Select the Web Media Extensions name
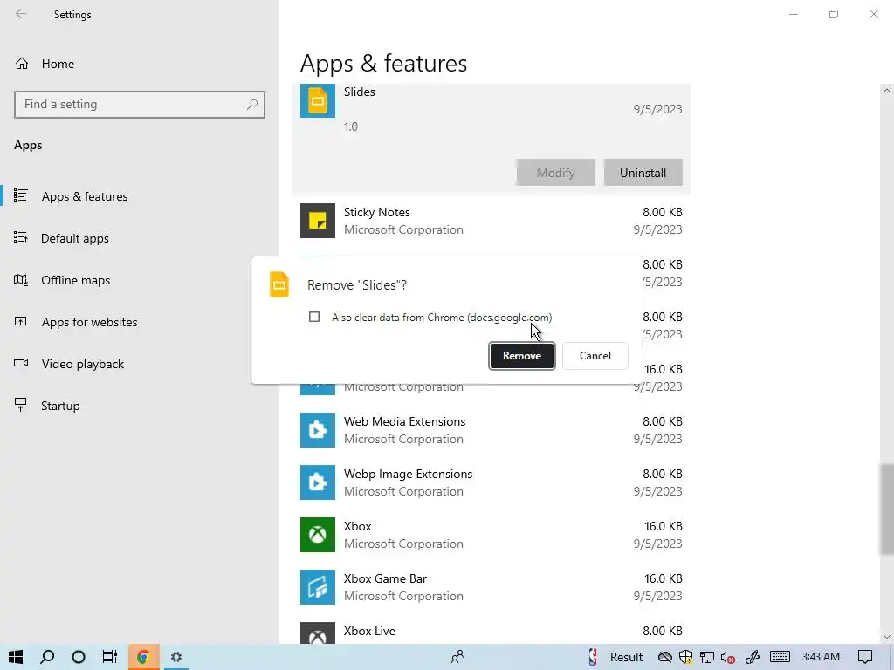This screenshot has width=894, height=670. coord(405,421)
